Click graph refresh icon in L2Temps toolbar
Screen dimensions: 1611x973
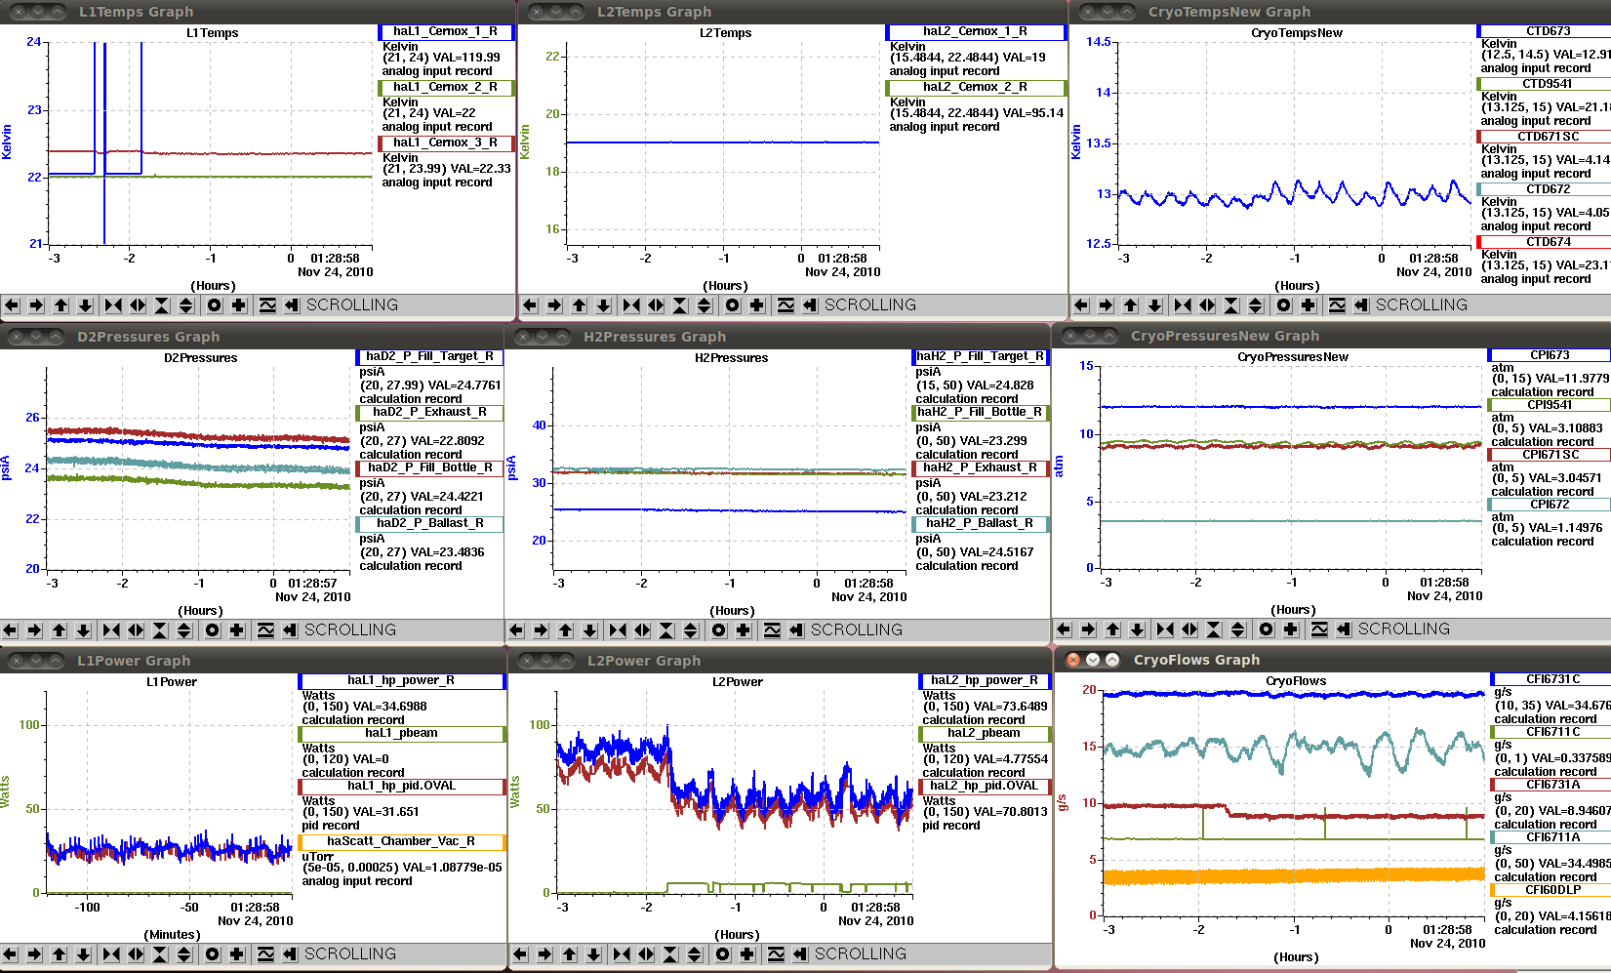coord(785,305)
